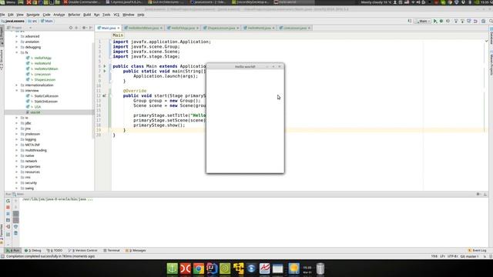
Task: Open the Version Control tool window tab
Action: tap(83, 251)
